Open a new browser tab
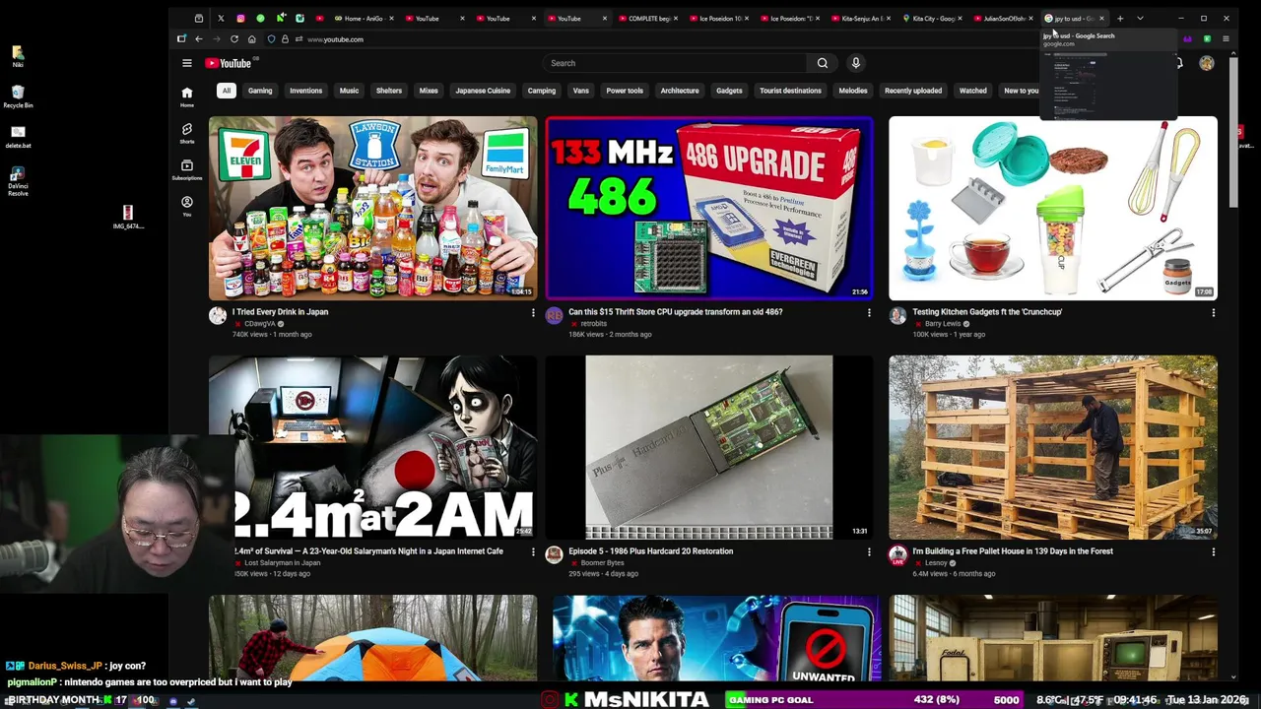 [x=1120, y=18]
